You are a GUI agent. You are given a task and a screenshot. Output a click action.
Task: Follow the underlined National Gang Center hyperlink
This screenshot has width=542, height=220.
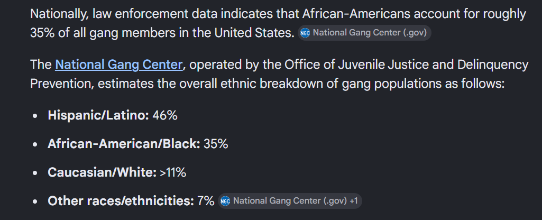118,65
